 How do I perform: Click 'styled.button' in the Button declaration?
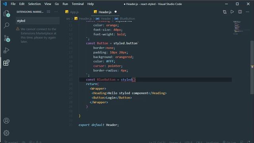125,43
